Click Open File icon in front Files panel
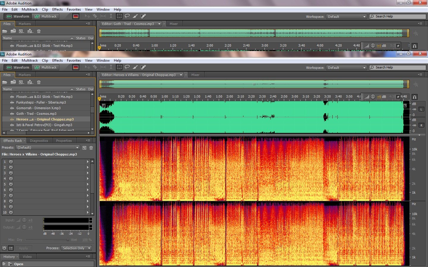 tap(5, 82)
